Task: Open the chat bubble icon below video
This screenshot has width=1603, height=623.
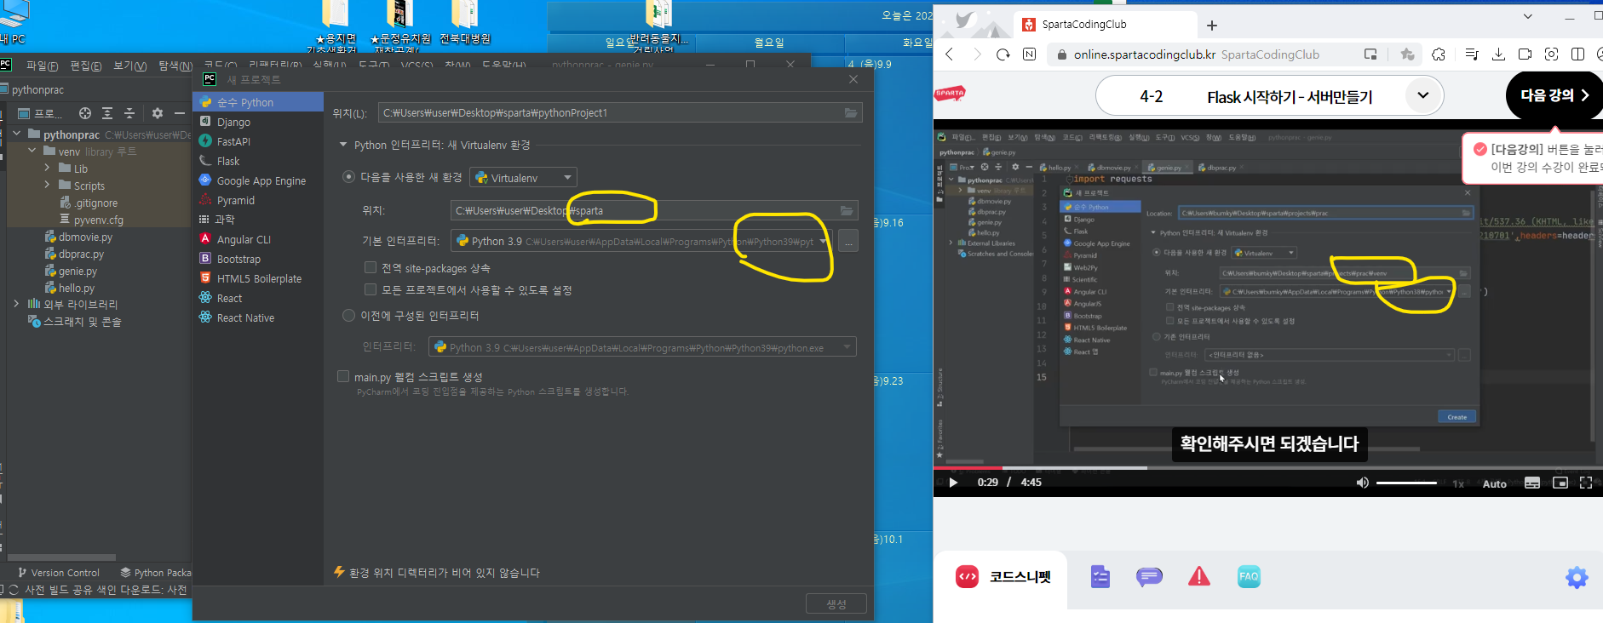Action: point(1149,577)
